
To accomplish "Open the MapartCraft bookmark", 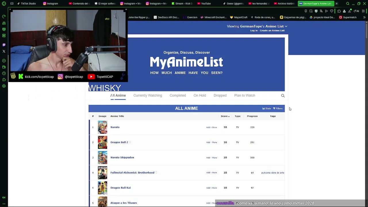I will [x=238, y=17].
